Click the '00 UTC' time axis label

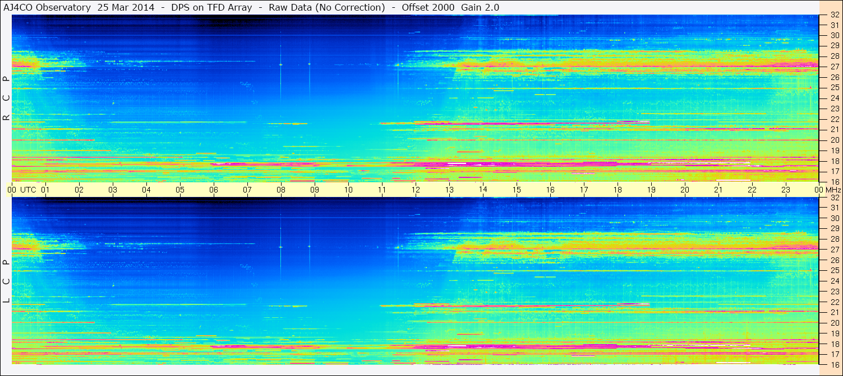point(22,190)
